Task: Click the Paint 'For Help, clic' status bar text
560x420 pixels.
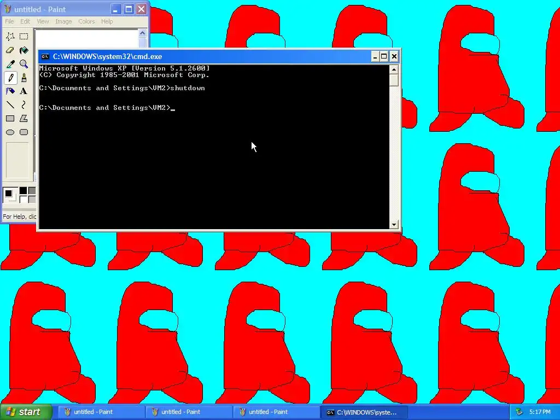Action: tap(19, 217)
